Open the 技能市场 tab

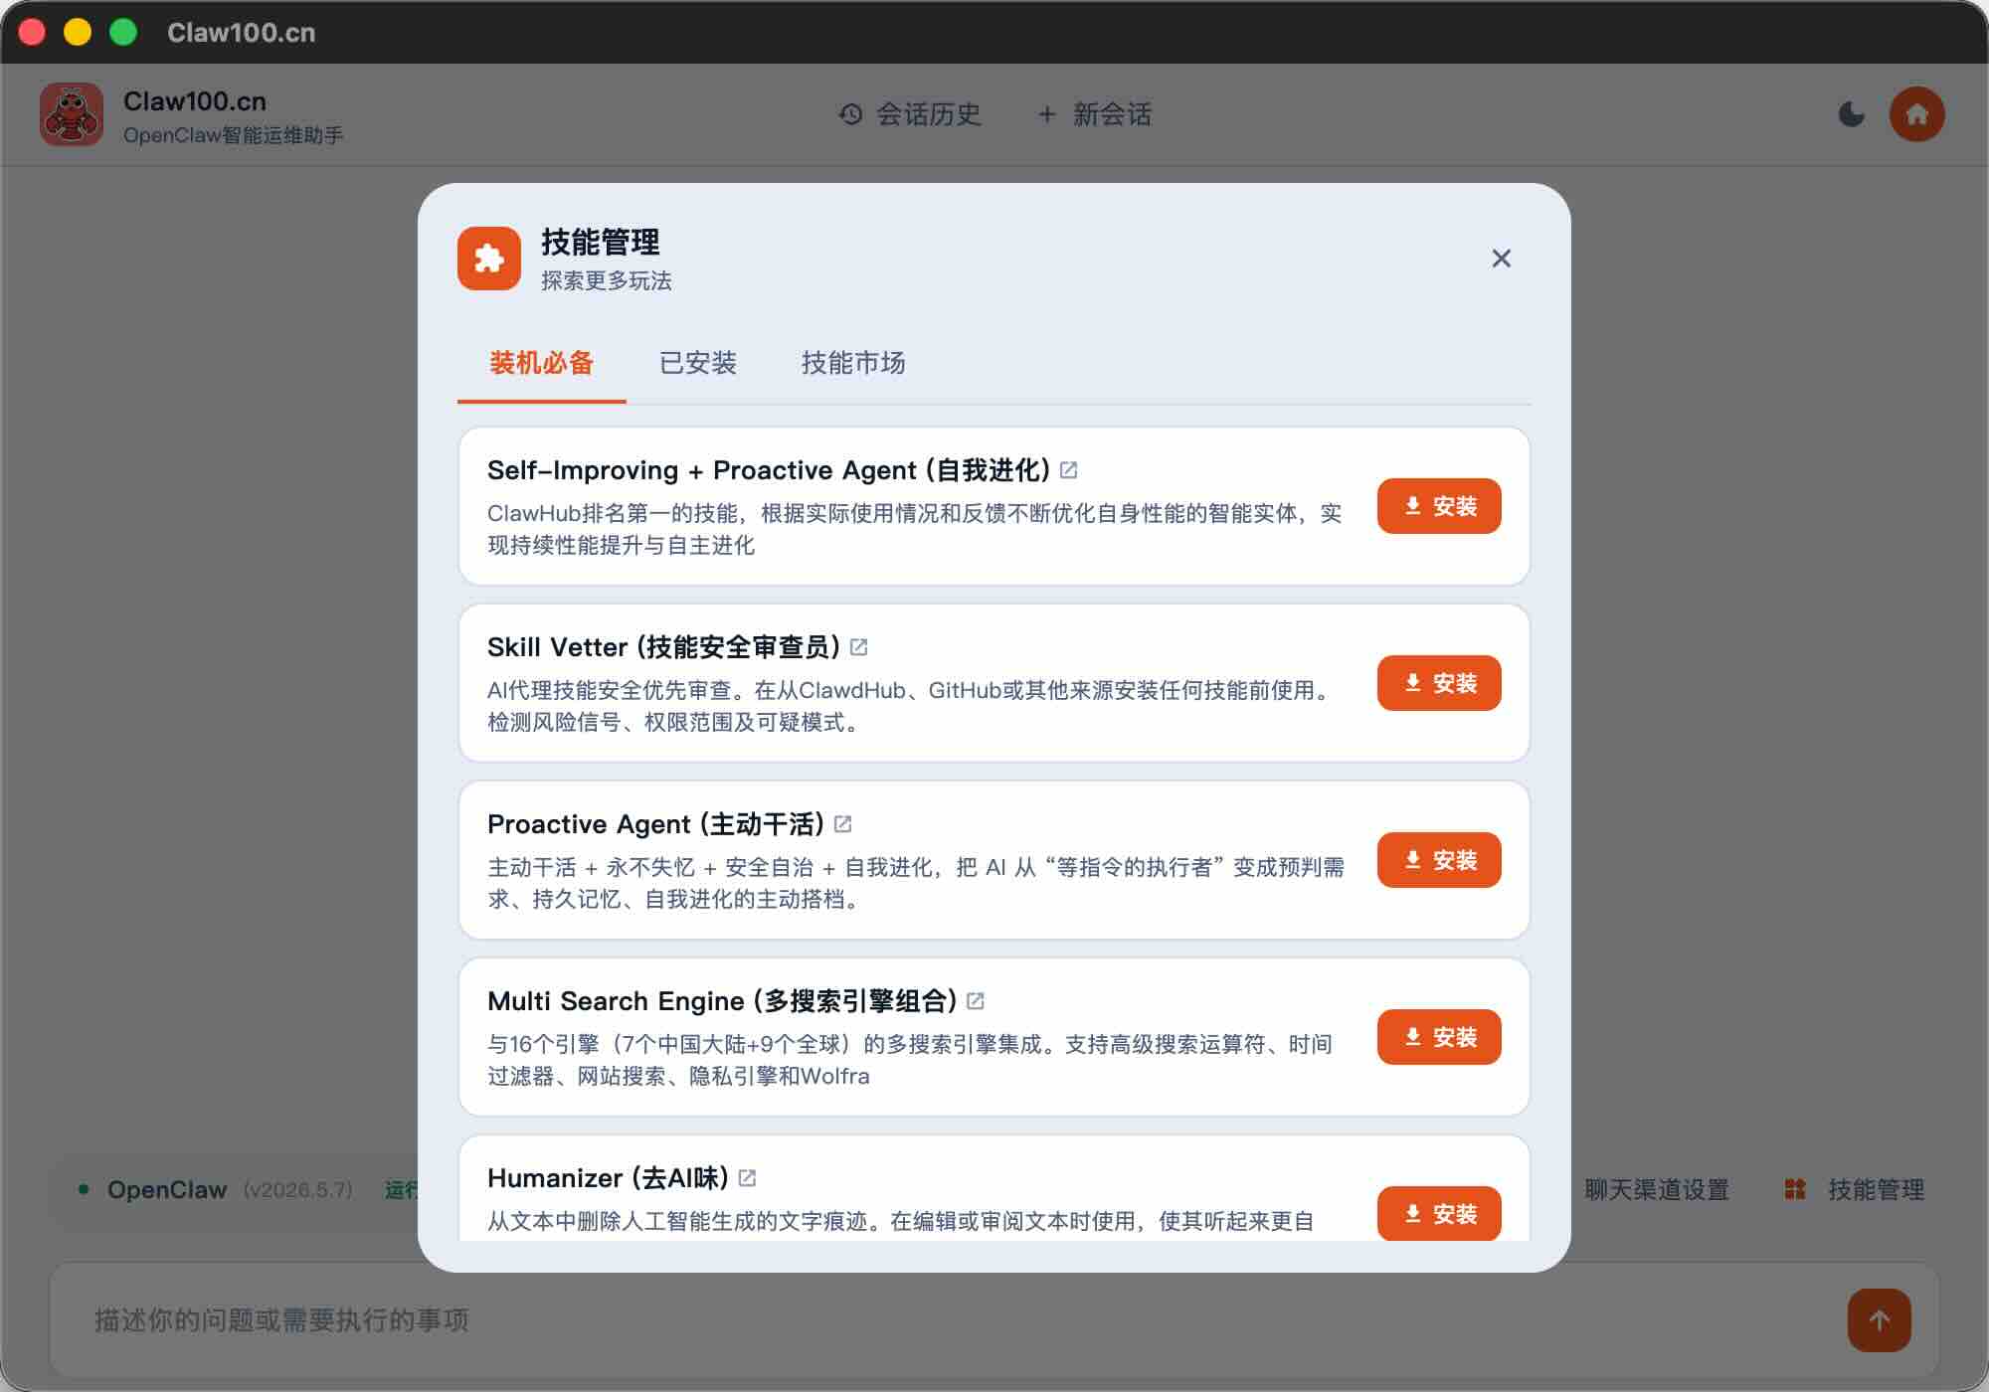click(x=853, y=363)
